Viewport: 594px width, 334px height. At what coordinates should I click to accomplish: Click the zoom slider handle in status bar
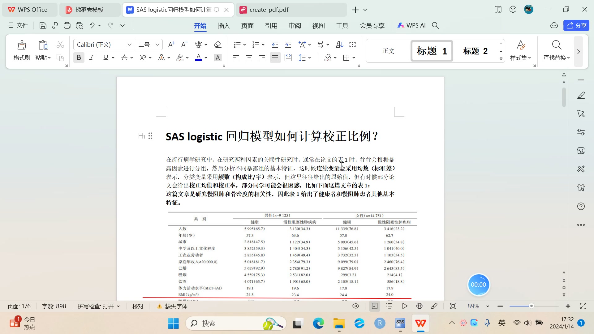531,306
